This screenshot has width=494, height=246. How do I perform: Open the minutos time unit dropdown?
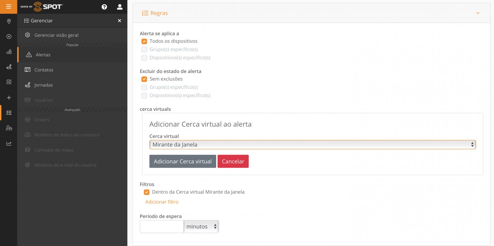click(201, 227)
